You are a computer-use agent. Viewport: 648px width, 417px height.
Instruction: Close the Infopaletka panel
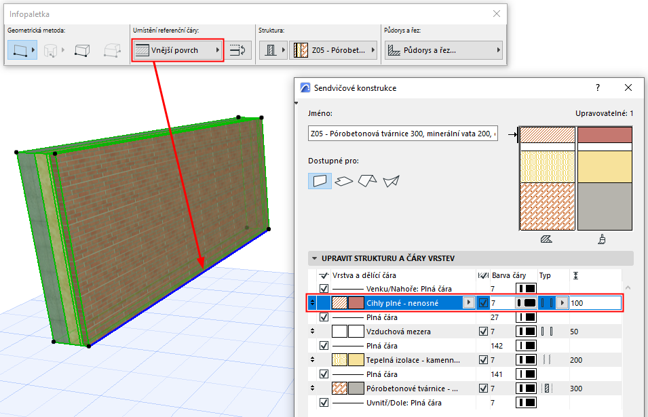(497, 14)
